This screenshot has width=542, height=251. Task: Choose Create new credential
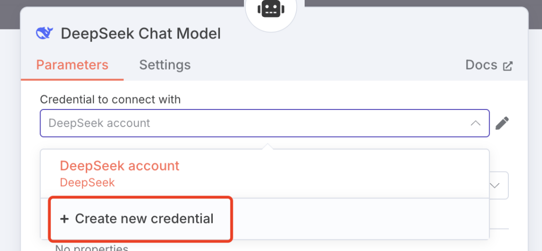point(144,219)
